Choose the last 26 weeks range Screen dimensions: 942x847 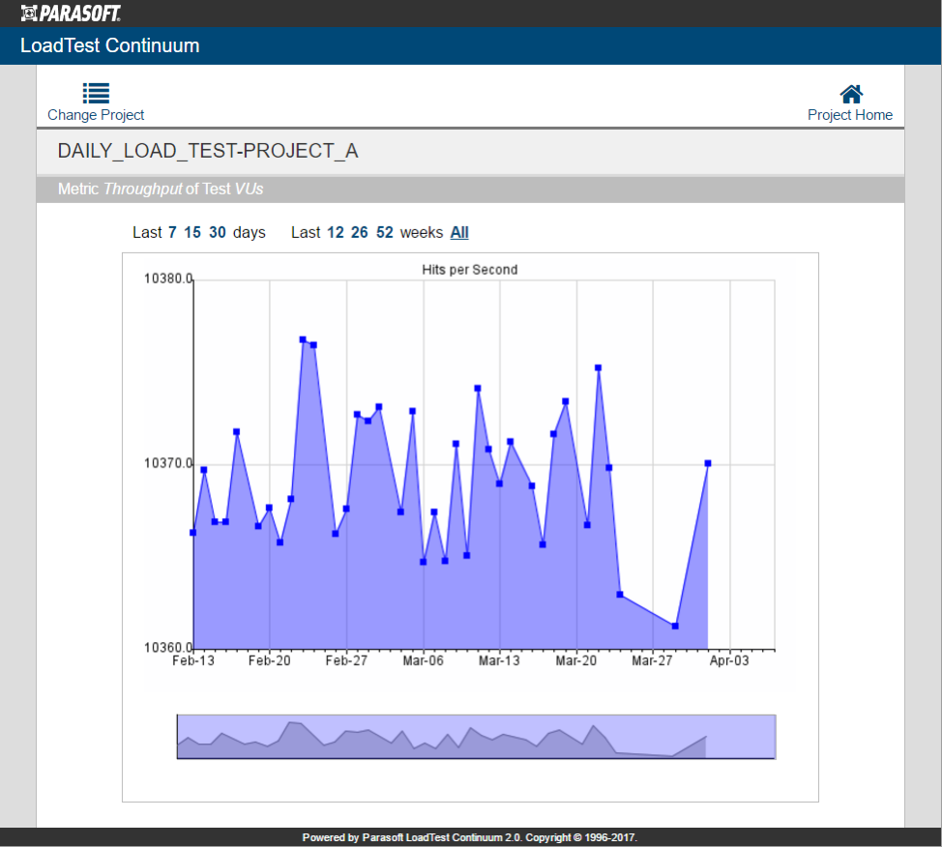tap(359, 232)
